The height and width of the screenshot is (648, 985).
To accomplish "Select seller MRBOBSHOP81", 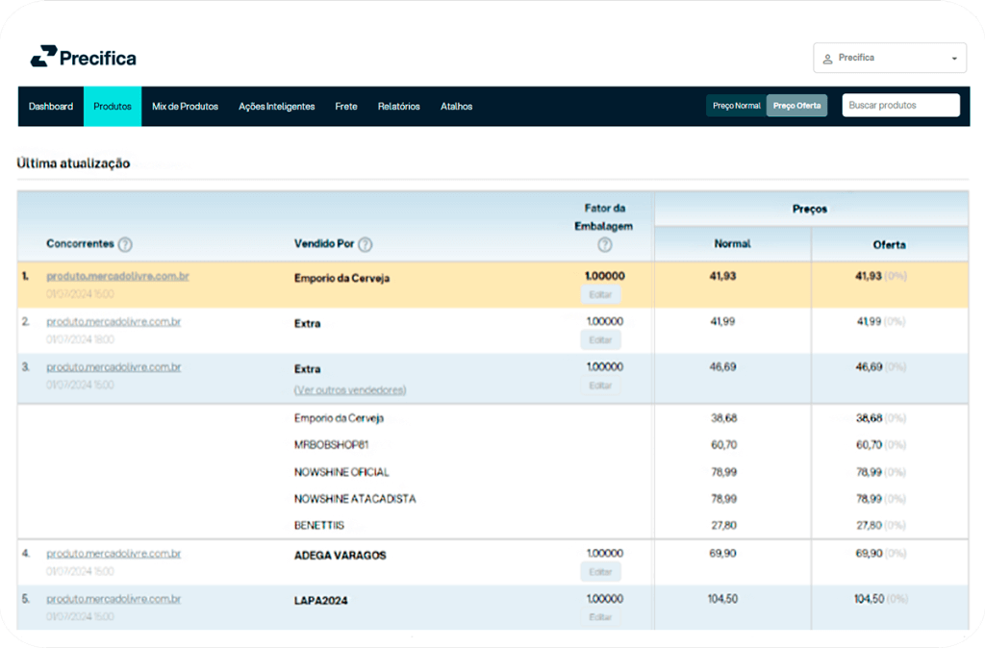I will coord(331,444).
